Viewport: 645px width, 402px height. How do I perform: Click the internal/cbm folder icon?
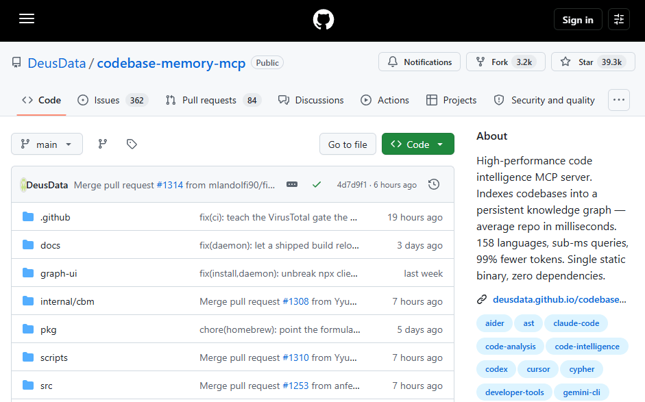28,301
